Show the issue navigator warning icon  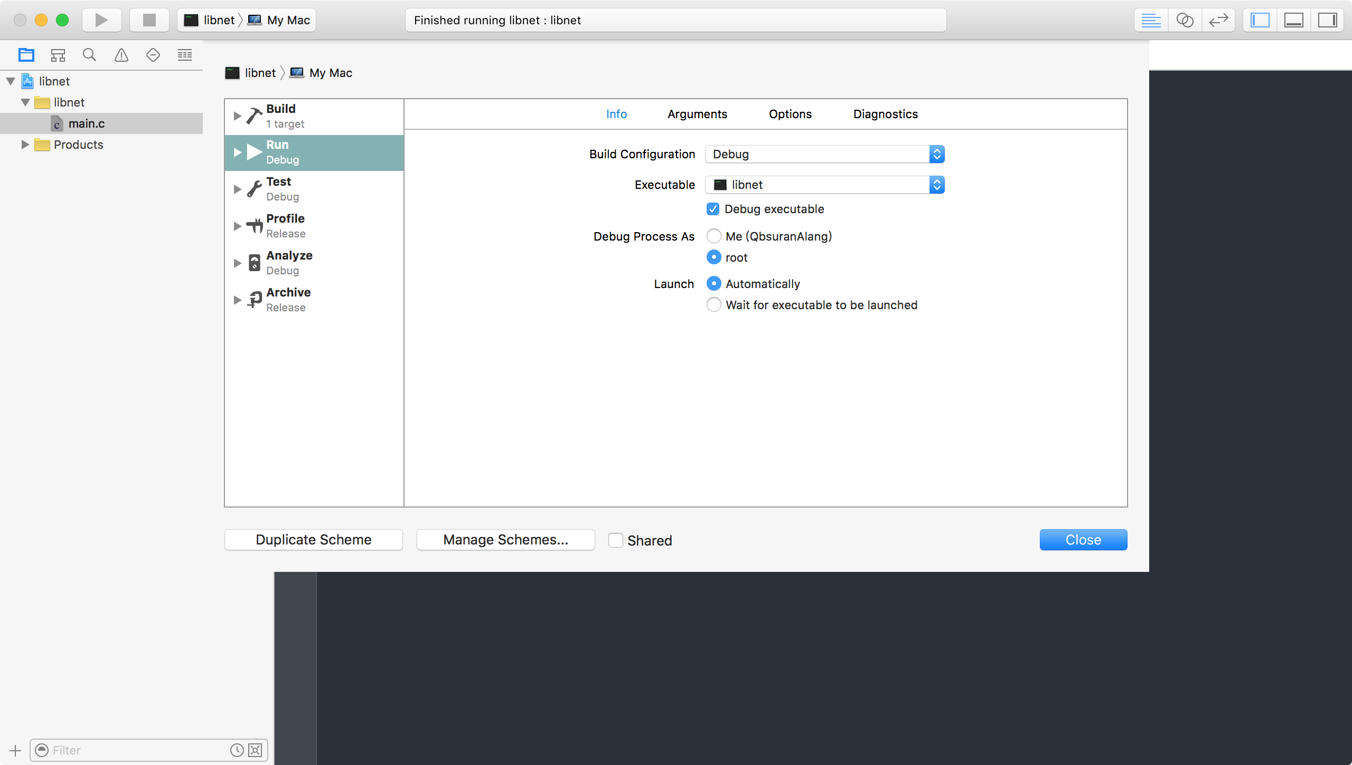click(x=121, y=55)
